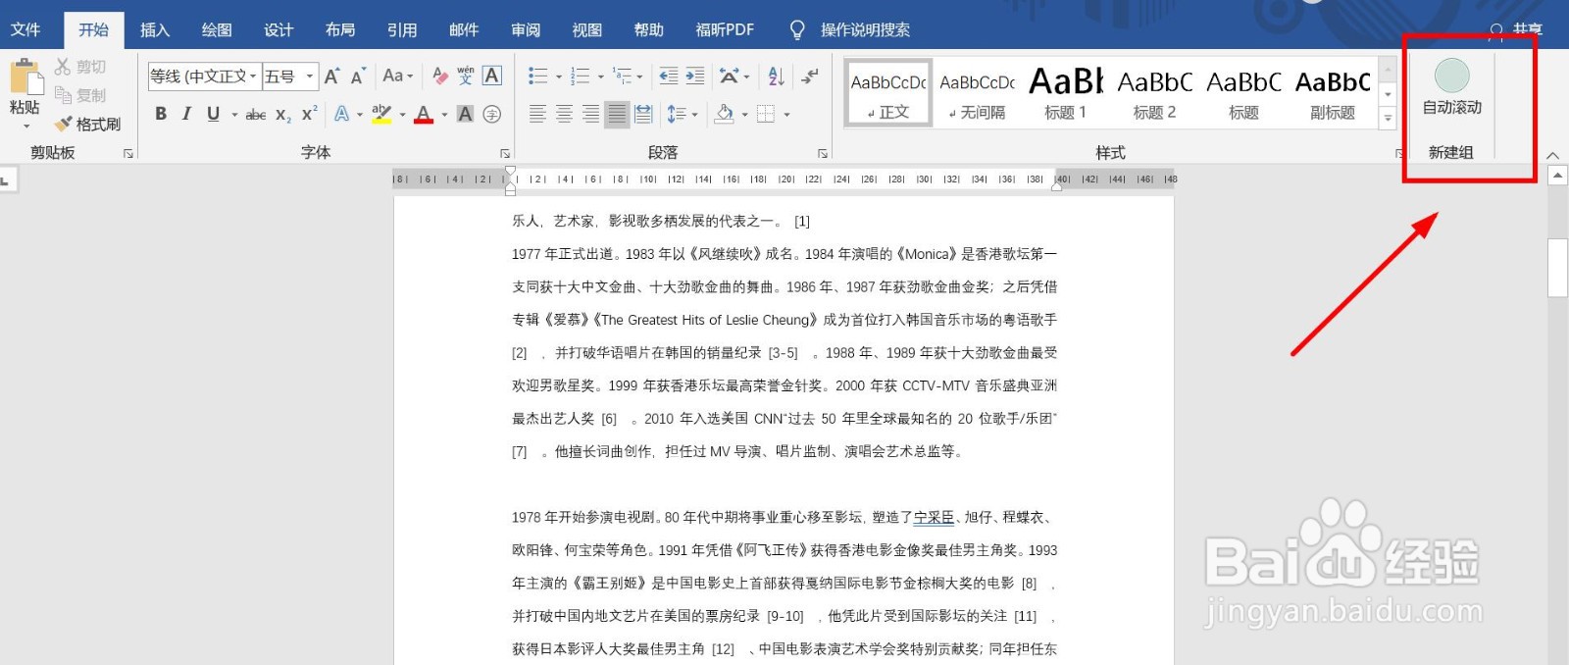Viewport: 1569px width, 665px height.
Task: Align text to the right
Action: [590, 115]
